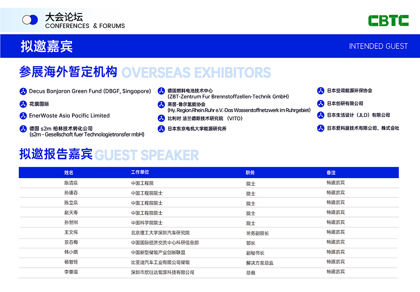The height and width of the screenshot is (292, 420).
Task: Click the OVERSEAS EXHIBITORS text
Action: (x=196, y=73)
